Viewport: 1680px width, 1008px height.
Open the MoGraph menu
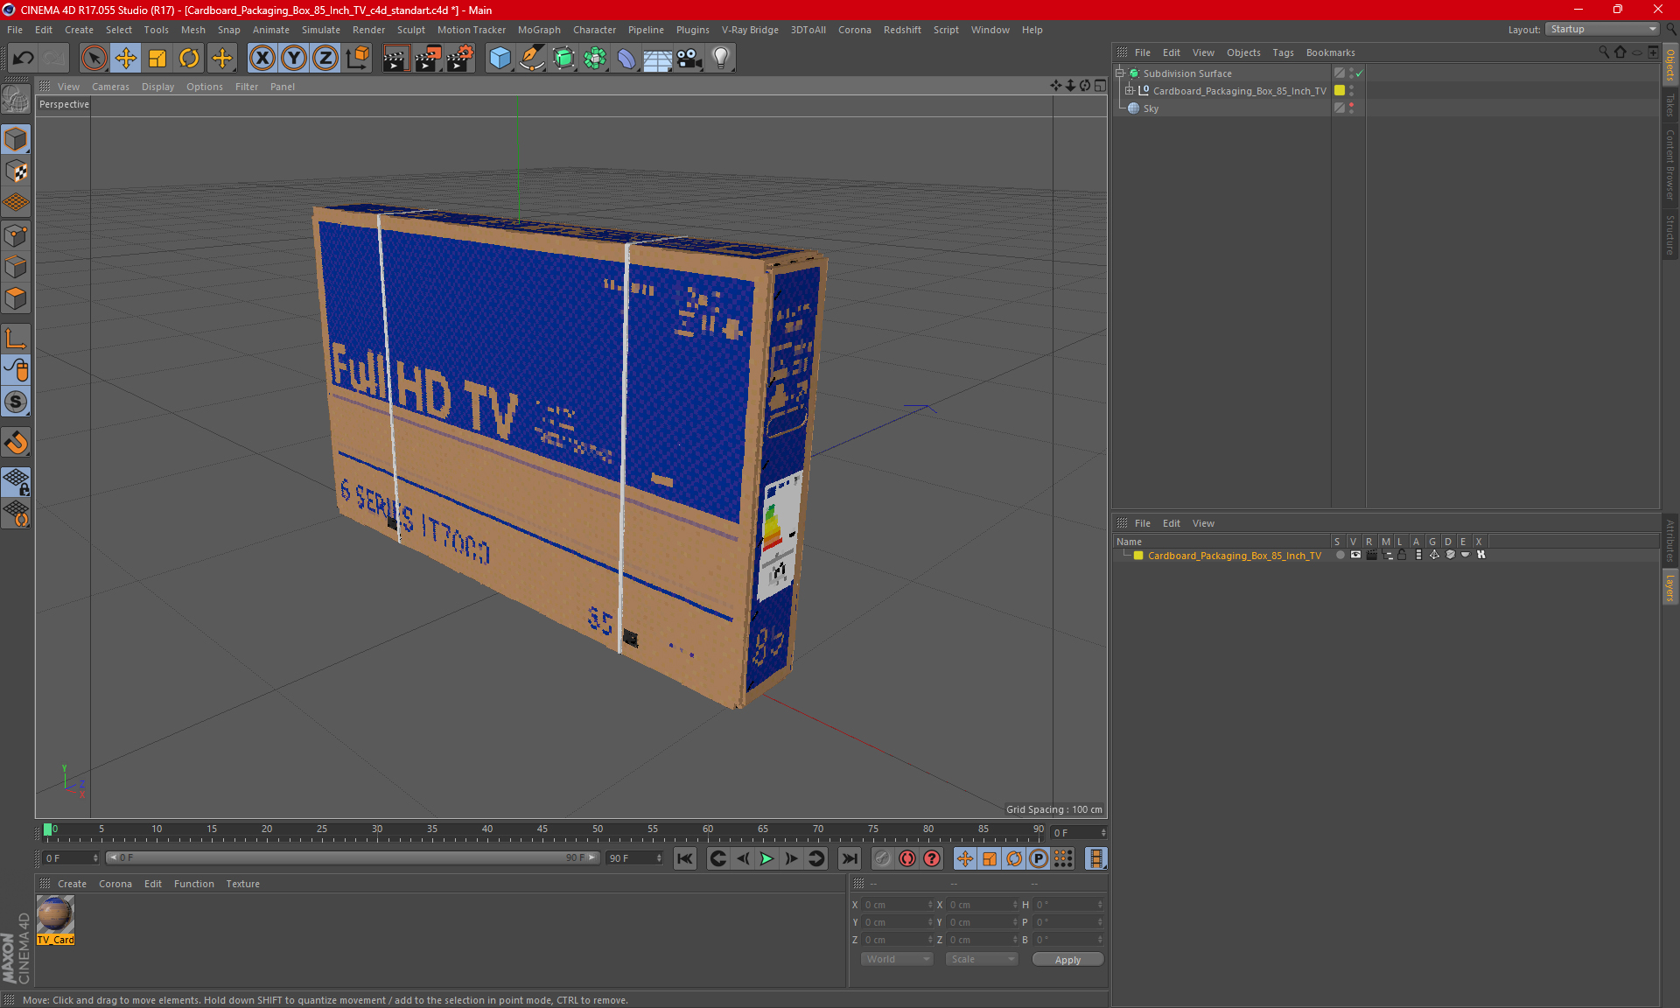pos(538,30)
